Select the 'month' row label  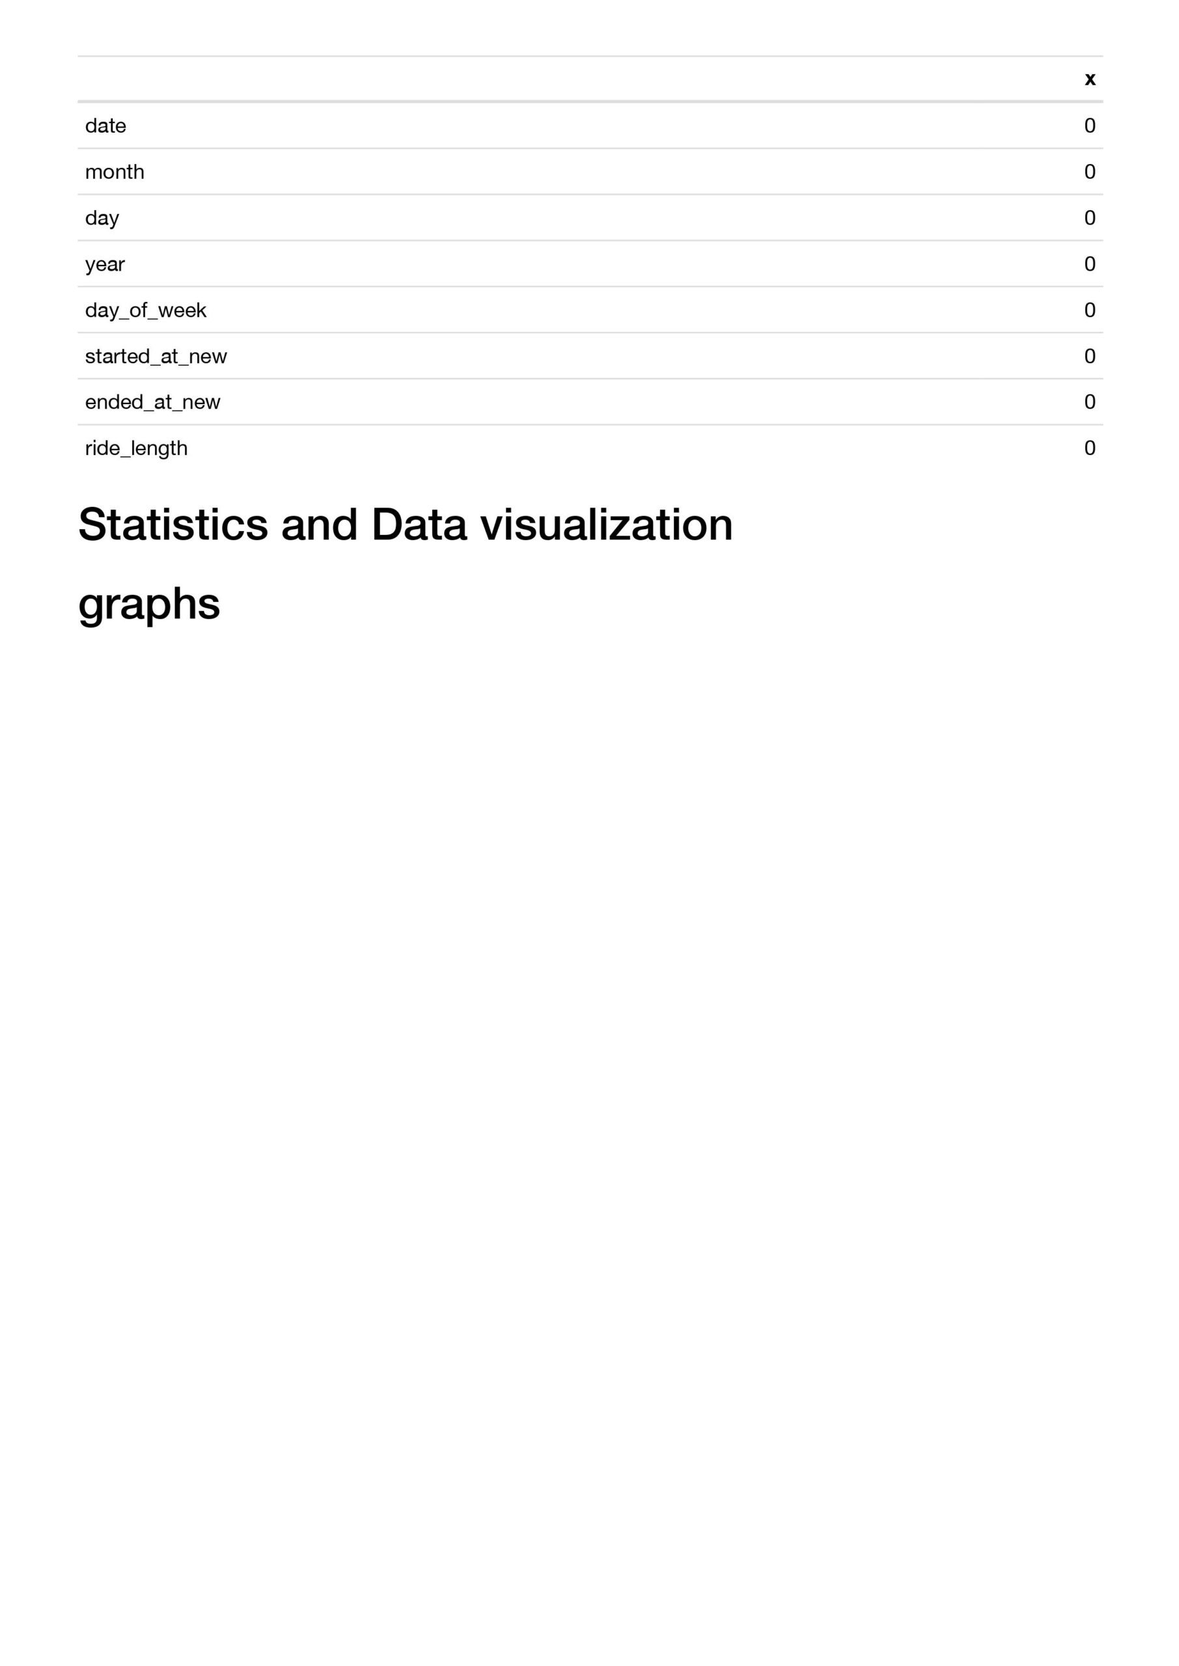pyautogui.click(x=115, y=172)
